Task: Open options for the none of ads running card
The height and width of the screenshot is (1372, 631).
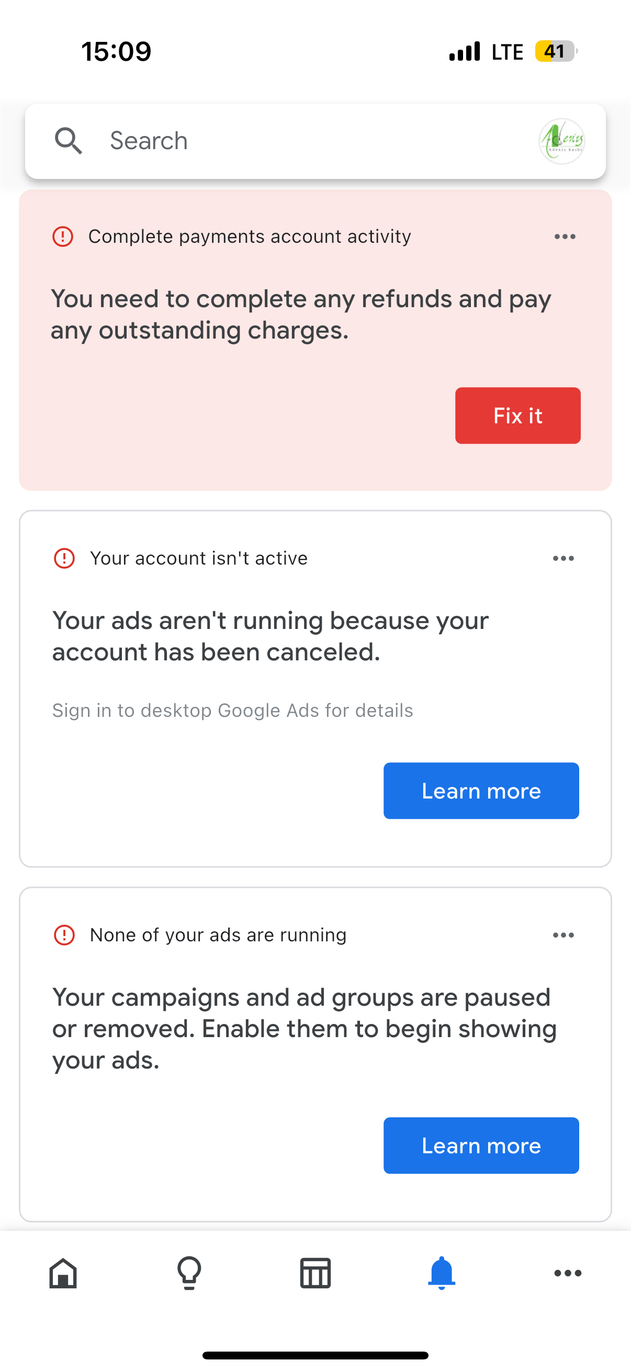Action: [564, 935]
